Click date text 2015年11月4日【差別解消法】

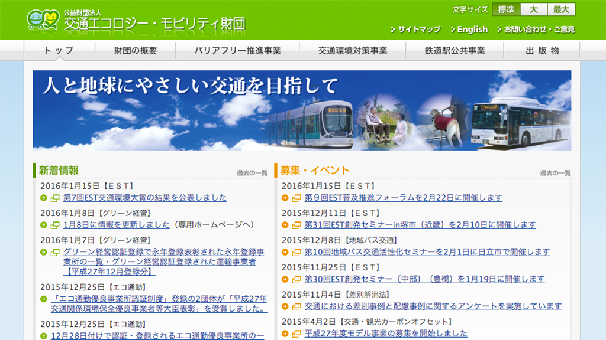click(336, 295)
